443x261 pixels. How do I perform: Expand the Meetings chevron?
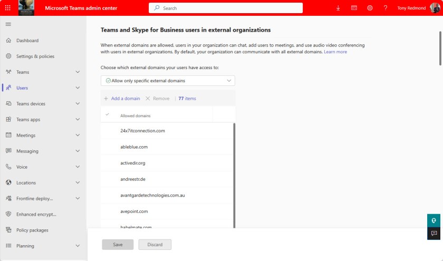(78, 136)
